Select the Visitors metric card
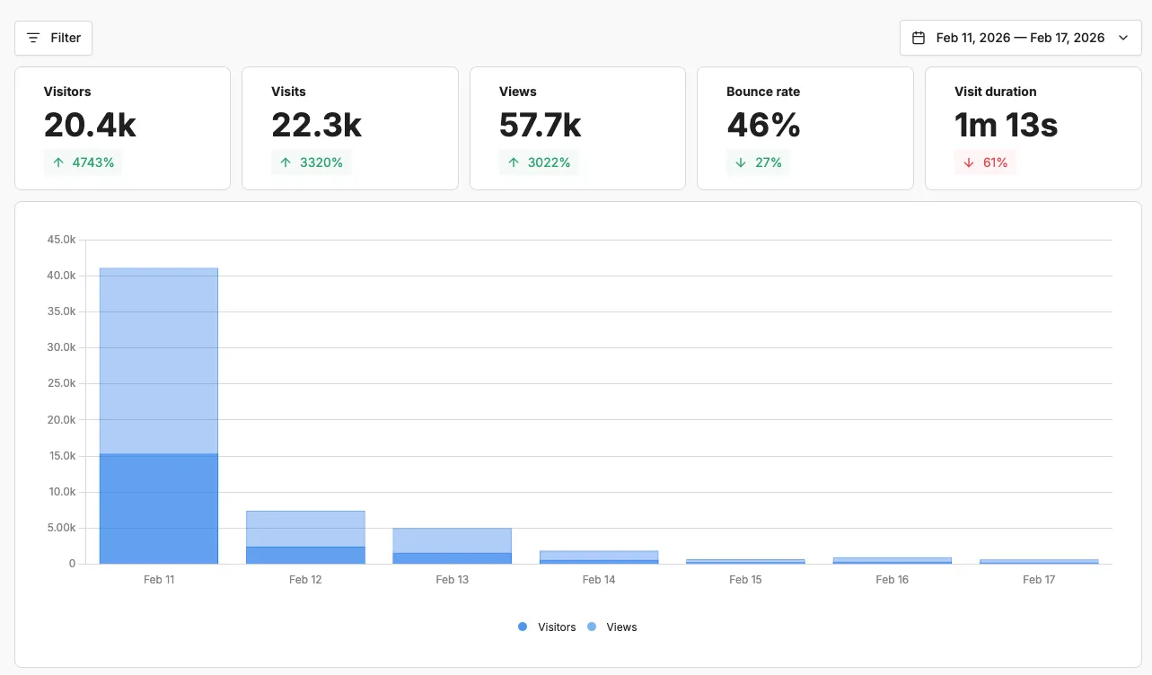 122,127
